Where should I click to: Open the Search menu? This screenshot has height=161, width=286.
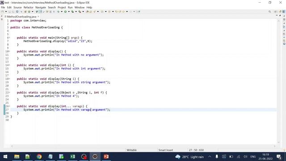point(52,7)
